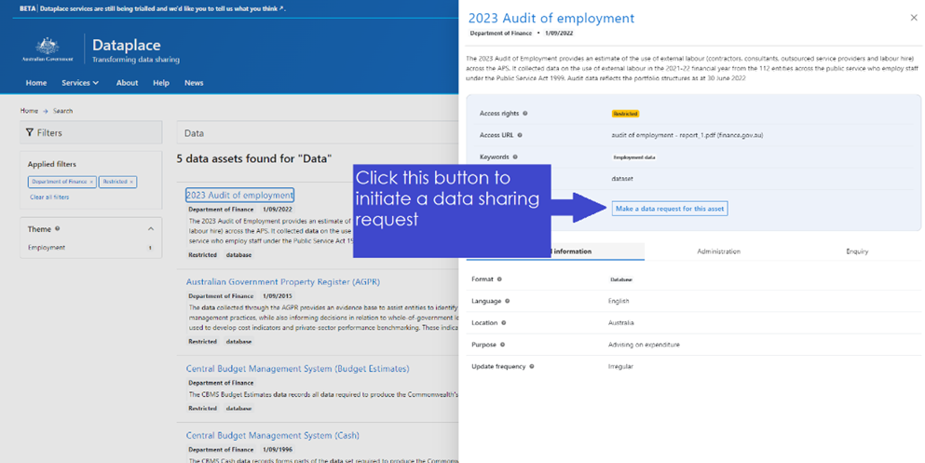Switch to the Enquiry tab
The height and width of the screenshot is (463, 925).
pos(857,252)
